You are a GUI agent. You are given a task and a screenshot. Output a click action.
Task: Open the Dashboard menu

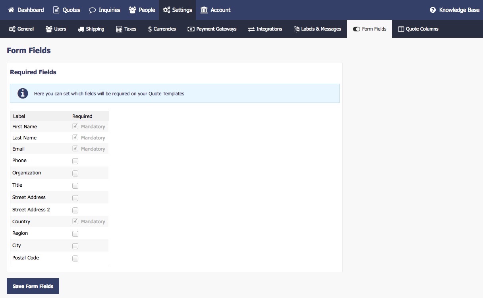[x=26, y=10]
